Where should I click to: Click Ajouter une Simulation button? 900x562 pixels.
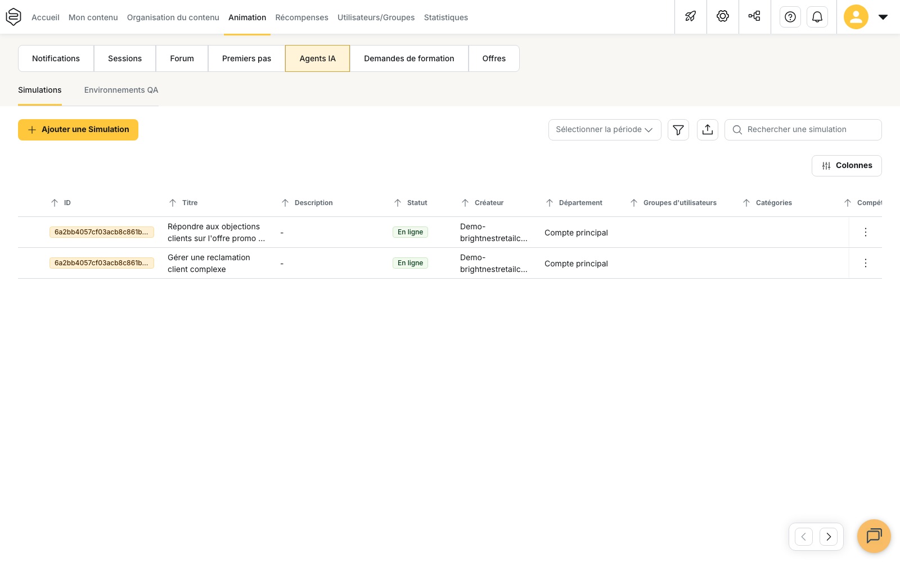pos(78,130)
